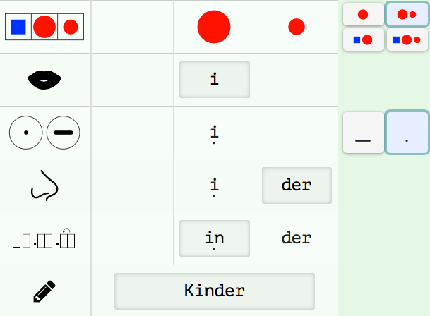Click the large red circle column header
The image size is (430, 316).
tap(214, 27)
